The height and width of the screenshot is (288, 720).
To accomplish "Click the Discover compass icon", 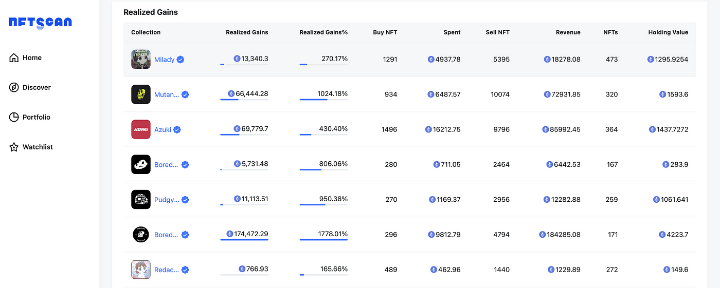I will (x=14, y=88).
